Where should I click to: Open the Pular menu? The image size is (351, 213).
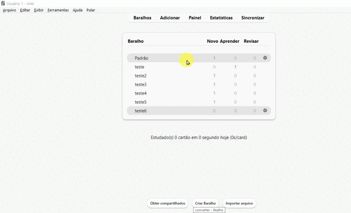pyautogui.click(x=91, y=10)
